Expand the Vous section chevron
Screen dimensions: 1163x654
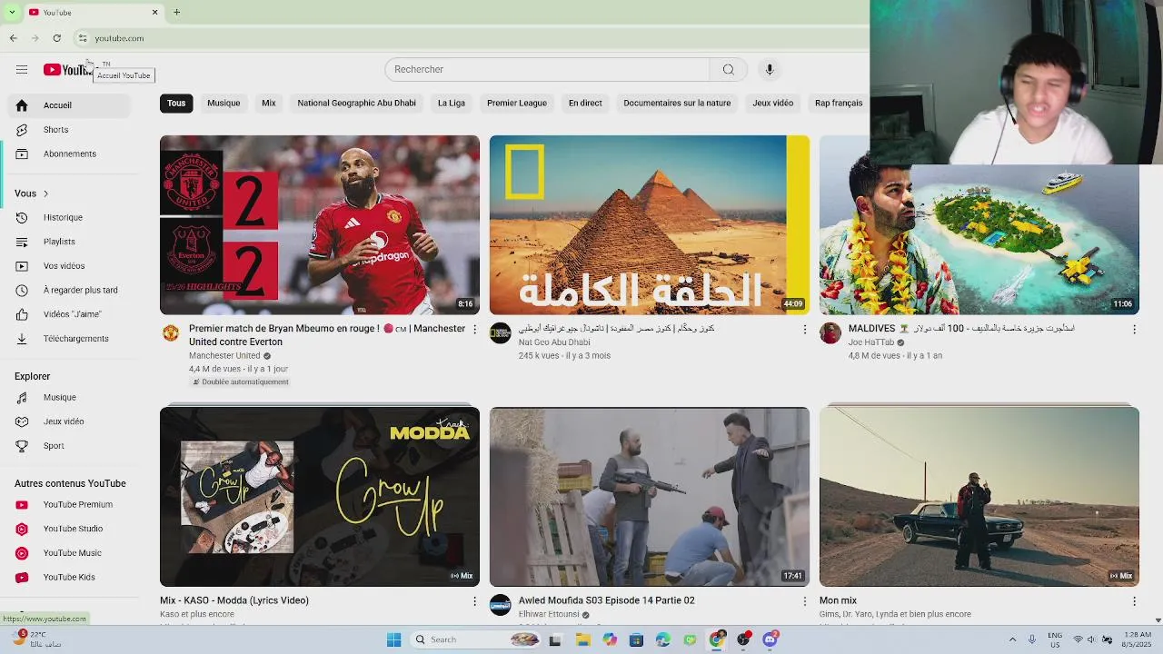45,193
